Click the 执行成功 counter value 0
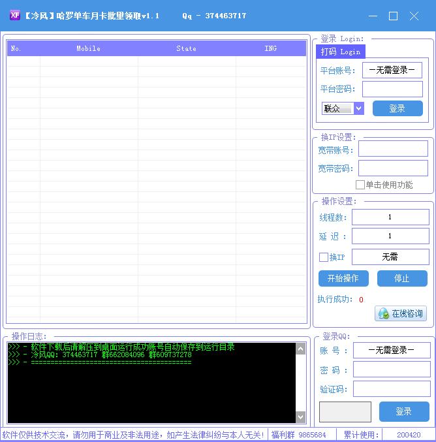The width and height of the screenshot is (436, 442). (361, 300)
